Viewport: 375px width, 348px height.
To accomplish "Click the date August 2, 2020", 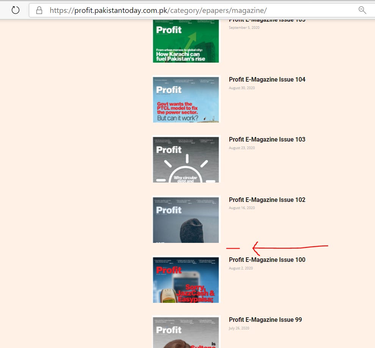I will 241,268.
